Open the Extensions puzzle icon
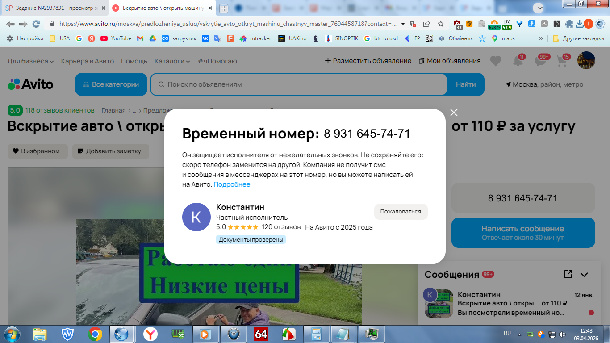Image resolution: width=610 pixels, height=343 pixels. tap(569, 24)
